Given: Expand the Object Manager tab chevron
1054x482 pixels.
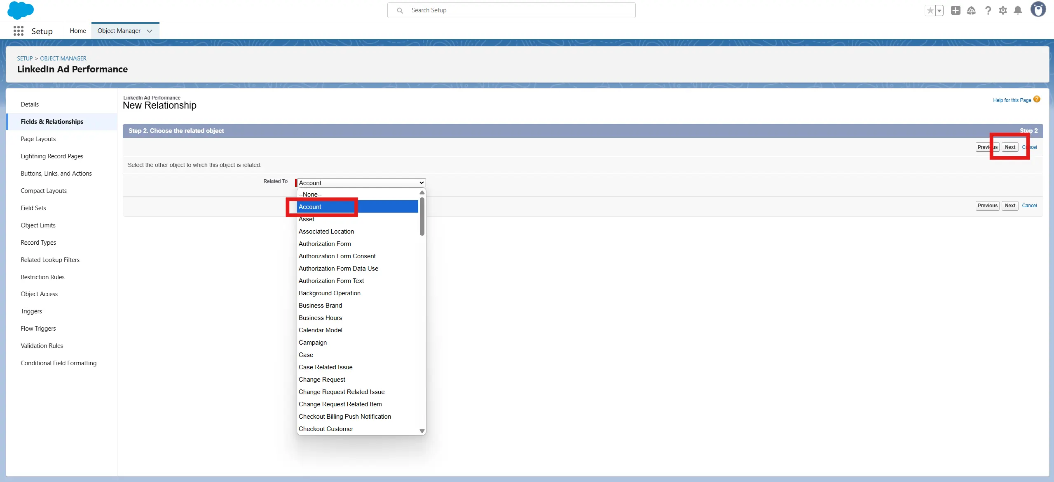Looking at the screenshot, I should click(150, 31).
